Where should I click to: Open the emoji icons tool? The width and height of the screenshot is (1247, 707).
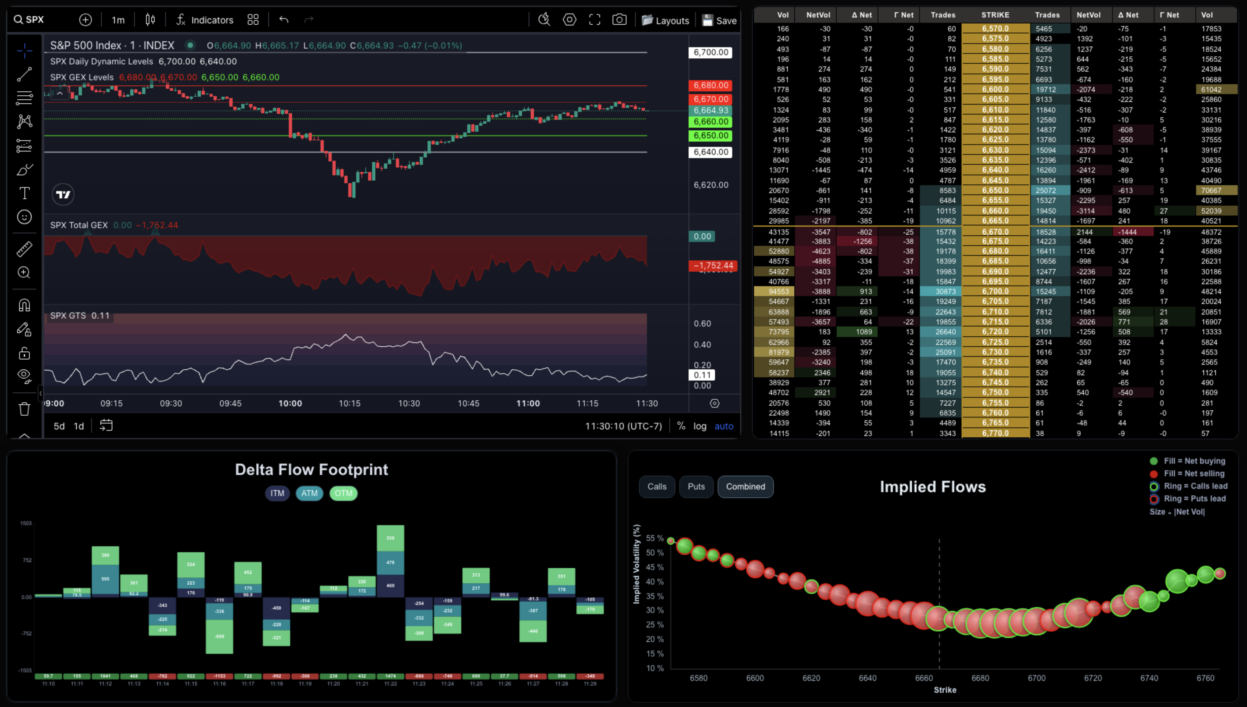pos(24,217)
